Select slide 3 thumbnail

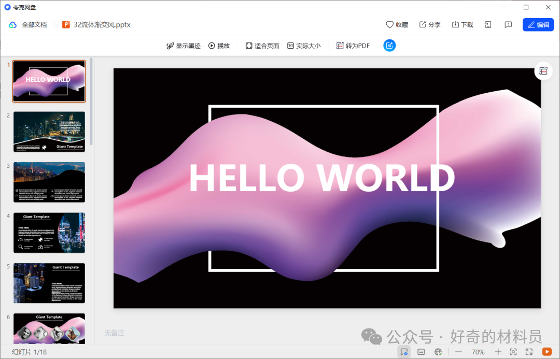[x=49, y=182]
